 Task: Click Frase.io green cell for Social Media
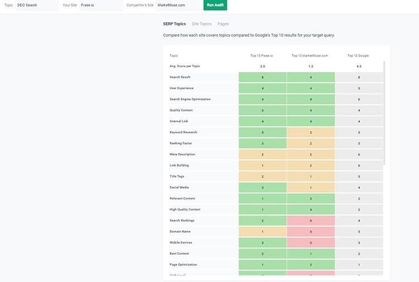[x=263, y=188]
